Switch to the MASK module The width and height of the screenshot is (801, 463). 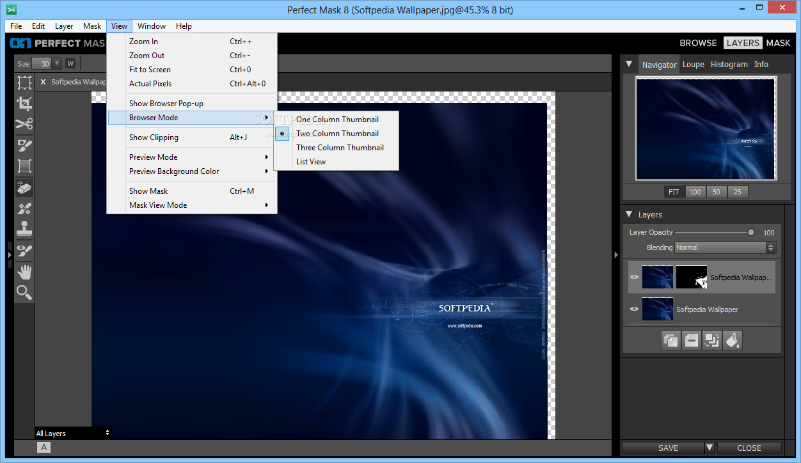(x=778, y=43)
